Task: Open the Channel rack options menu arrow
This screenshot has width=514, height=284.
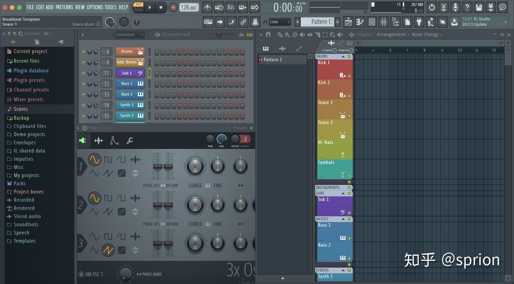Action: [x=83, y=35]
